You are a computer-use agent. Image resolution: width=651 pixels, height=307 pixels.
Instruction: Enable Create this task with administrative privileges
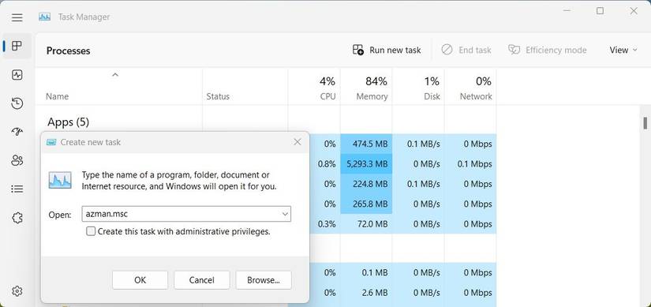tap(91, 231)
